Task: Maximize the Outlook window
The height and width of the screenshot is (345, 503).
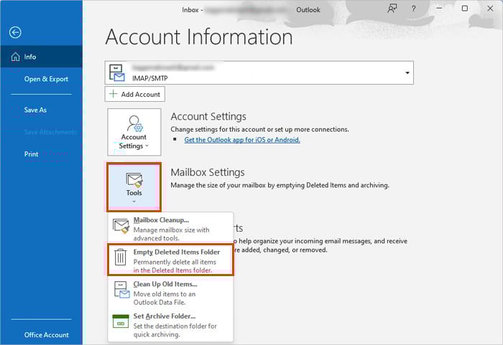Action: 464,9
